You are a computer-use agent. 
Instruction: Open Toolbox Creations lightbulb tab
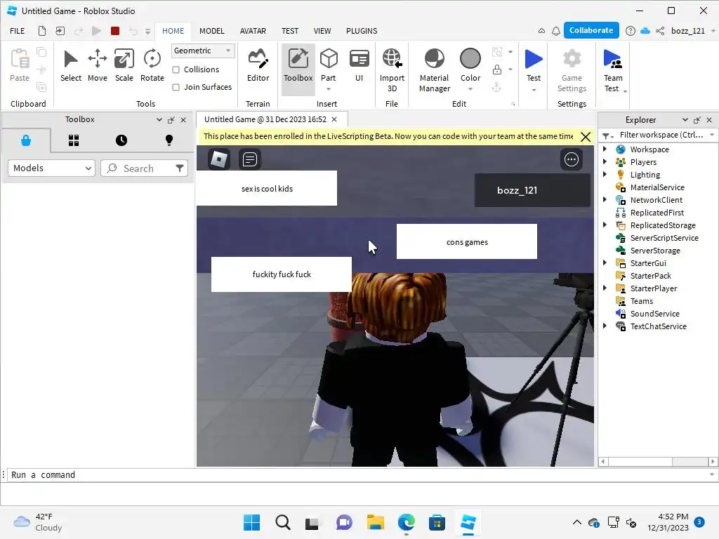(x=169, y=140)
